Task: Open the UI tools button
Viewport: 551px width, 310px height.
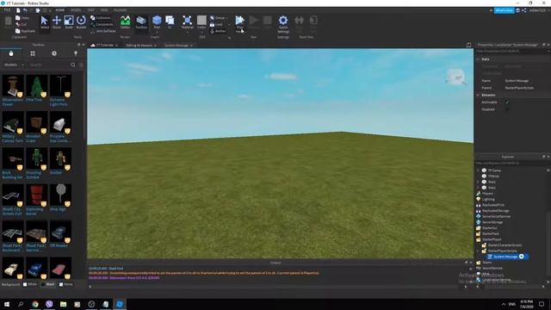Action: [x=170, y=22]
